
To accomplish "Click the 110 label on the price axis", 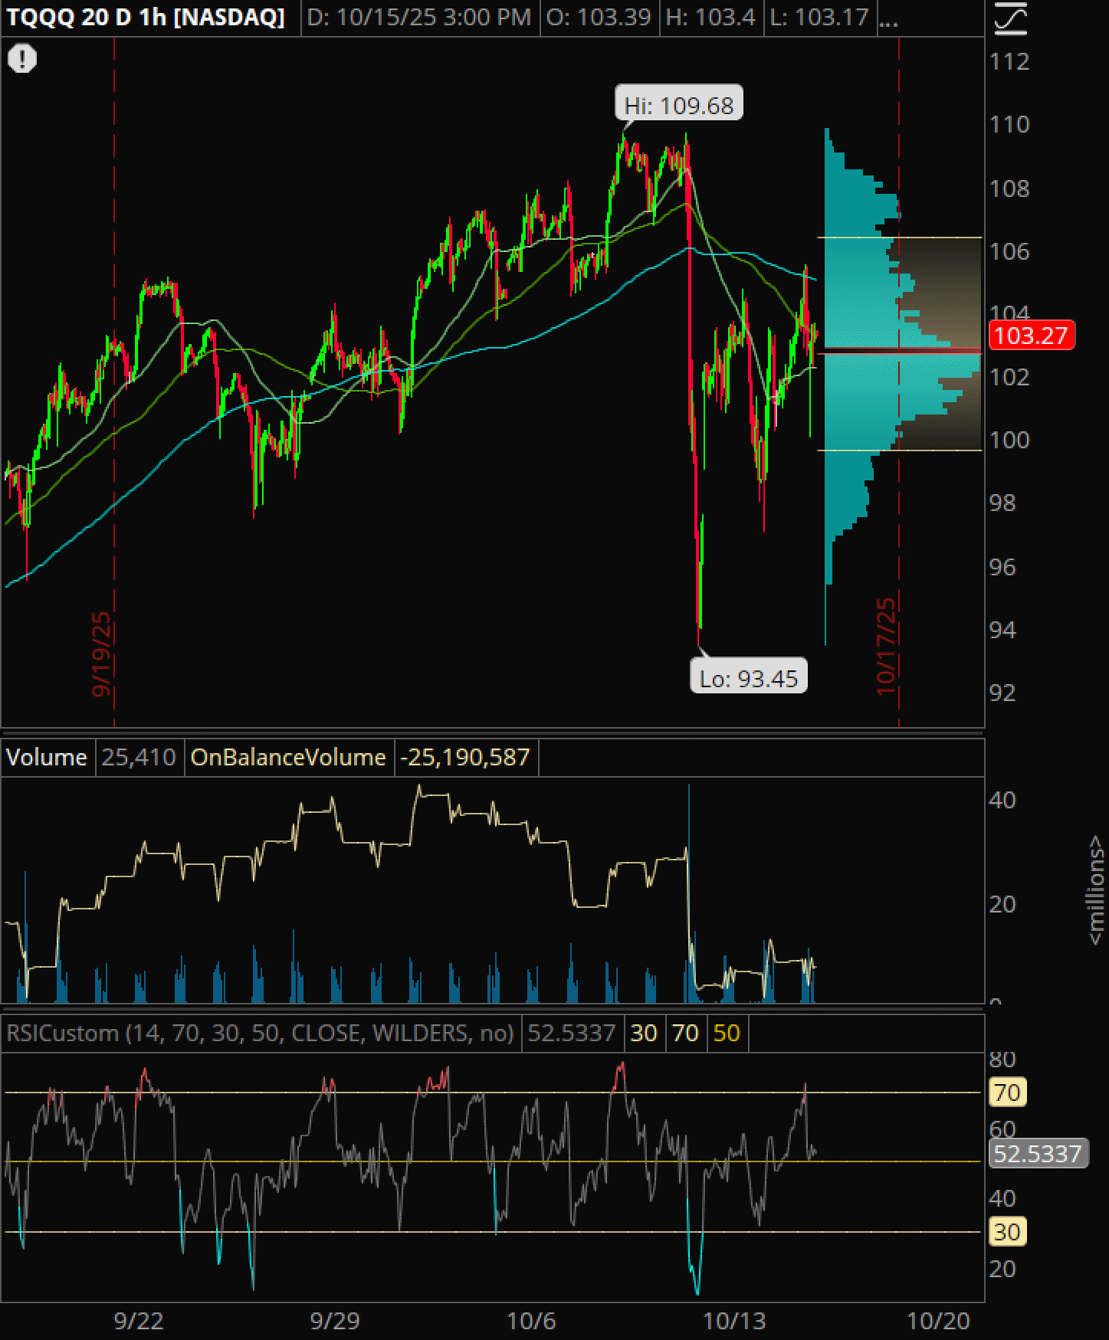I will 1009,124.
